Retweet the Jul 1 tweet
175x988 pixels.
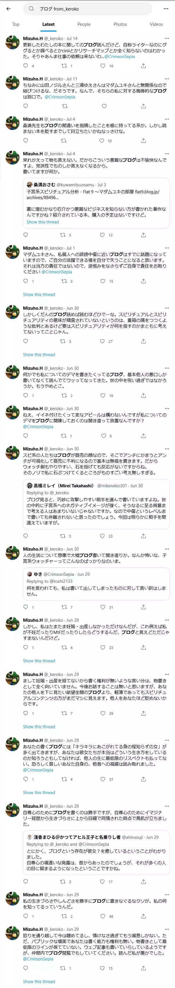pos(64,281)
